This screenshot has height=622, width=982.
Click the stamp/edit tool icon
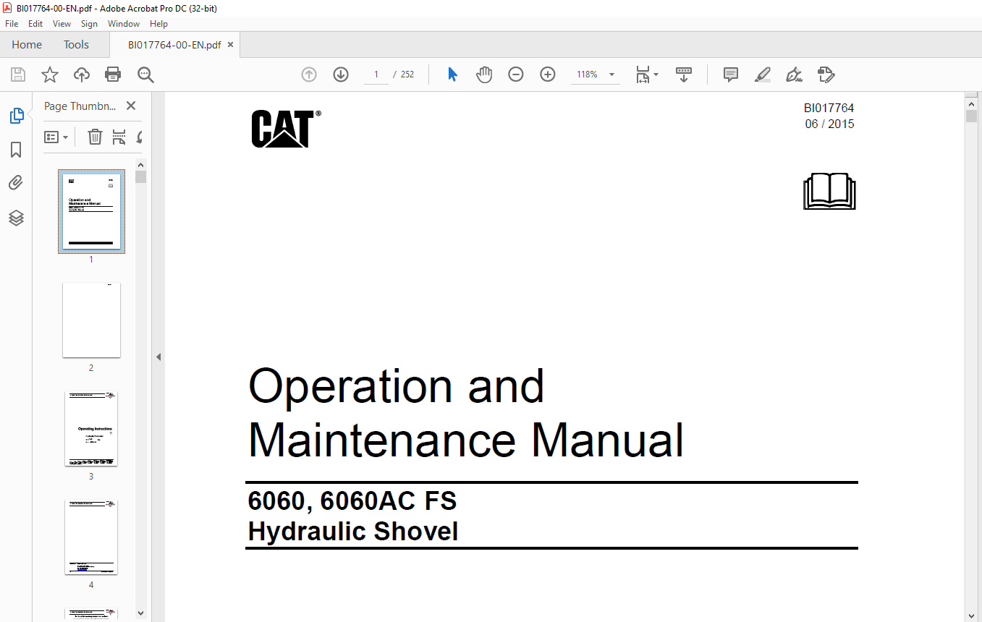[x=826, y=74]
